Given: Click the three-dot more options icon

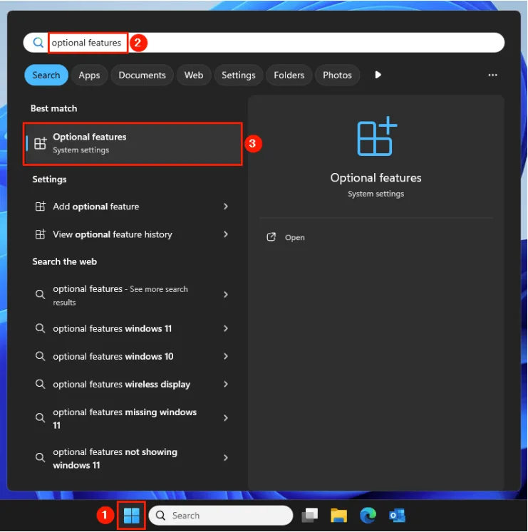Looking at the screenshot, I should [492, 75].
